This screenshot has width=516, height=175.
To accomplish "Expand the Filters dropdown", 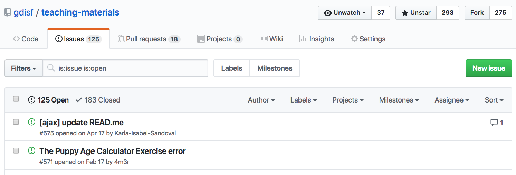I will (x=23, y=68).
